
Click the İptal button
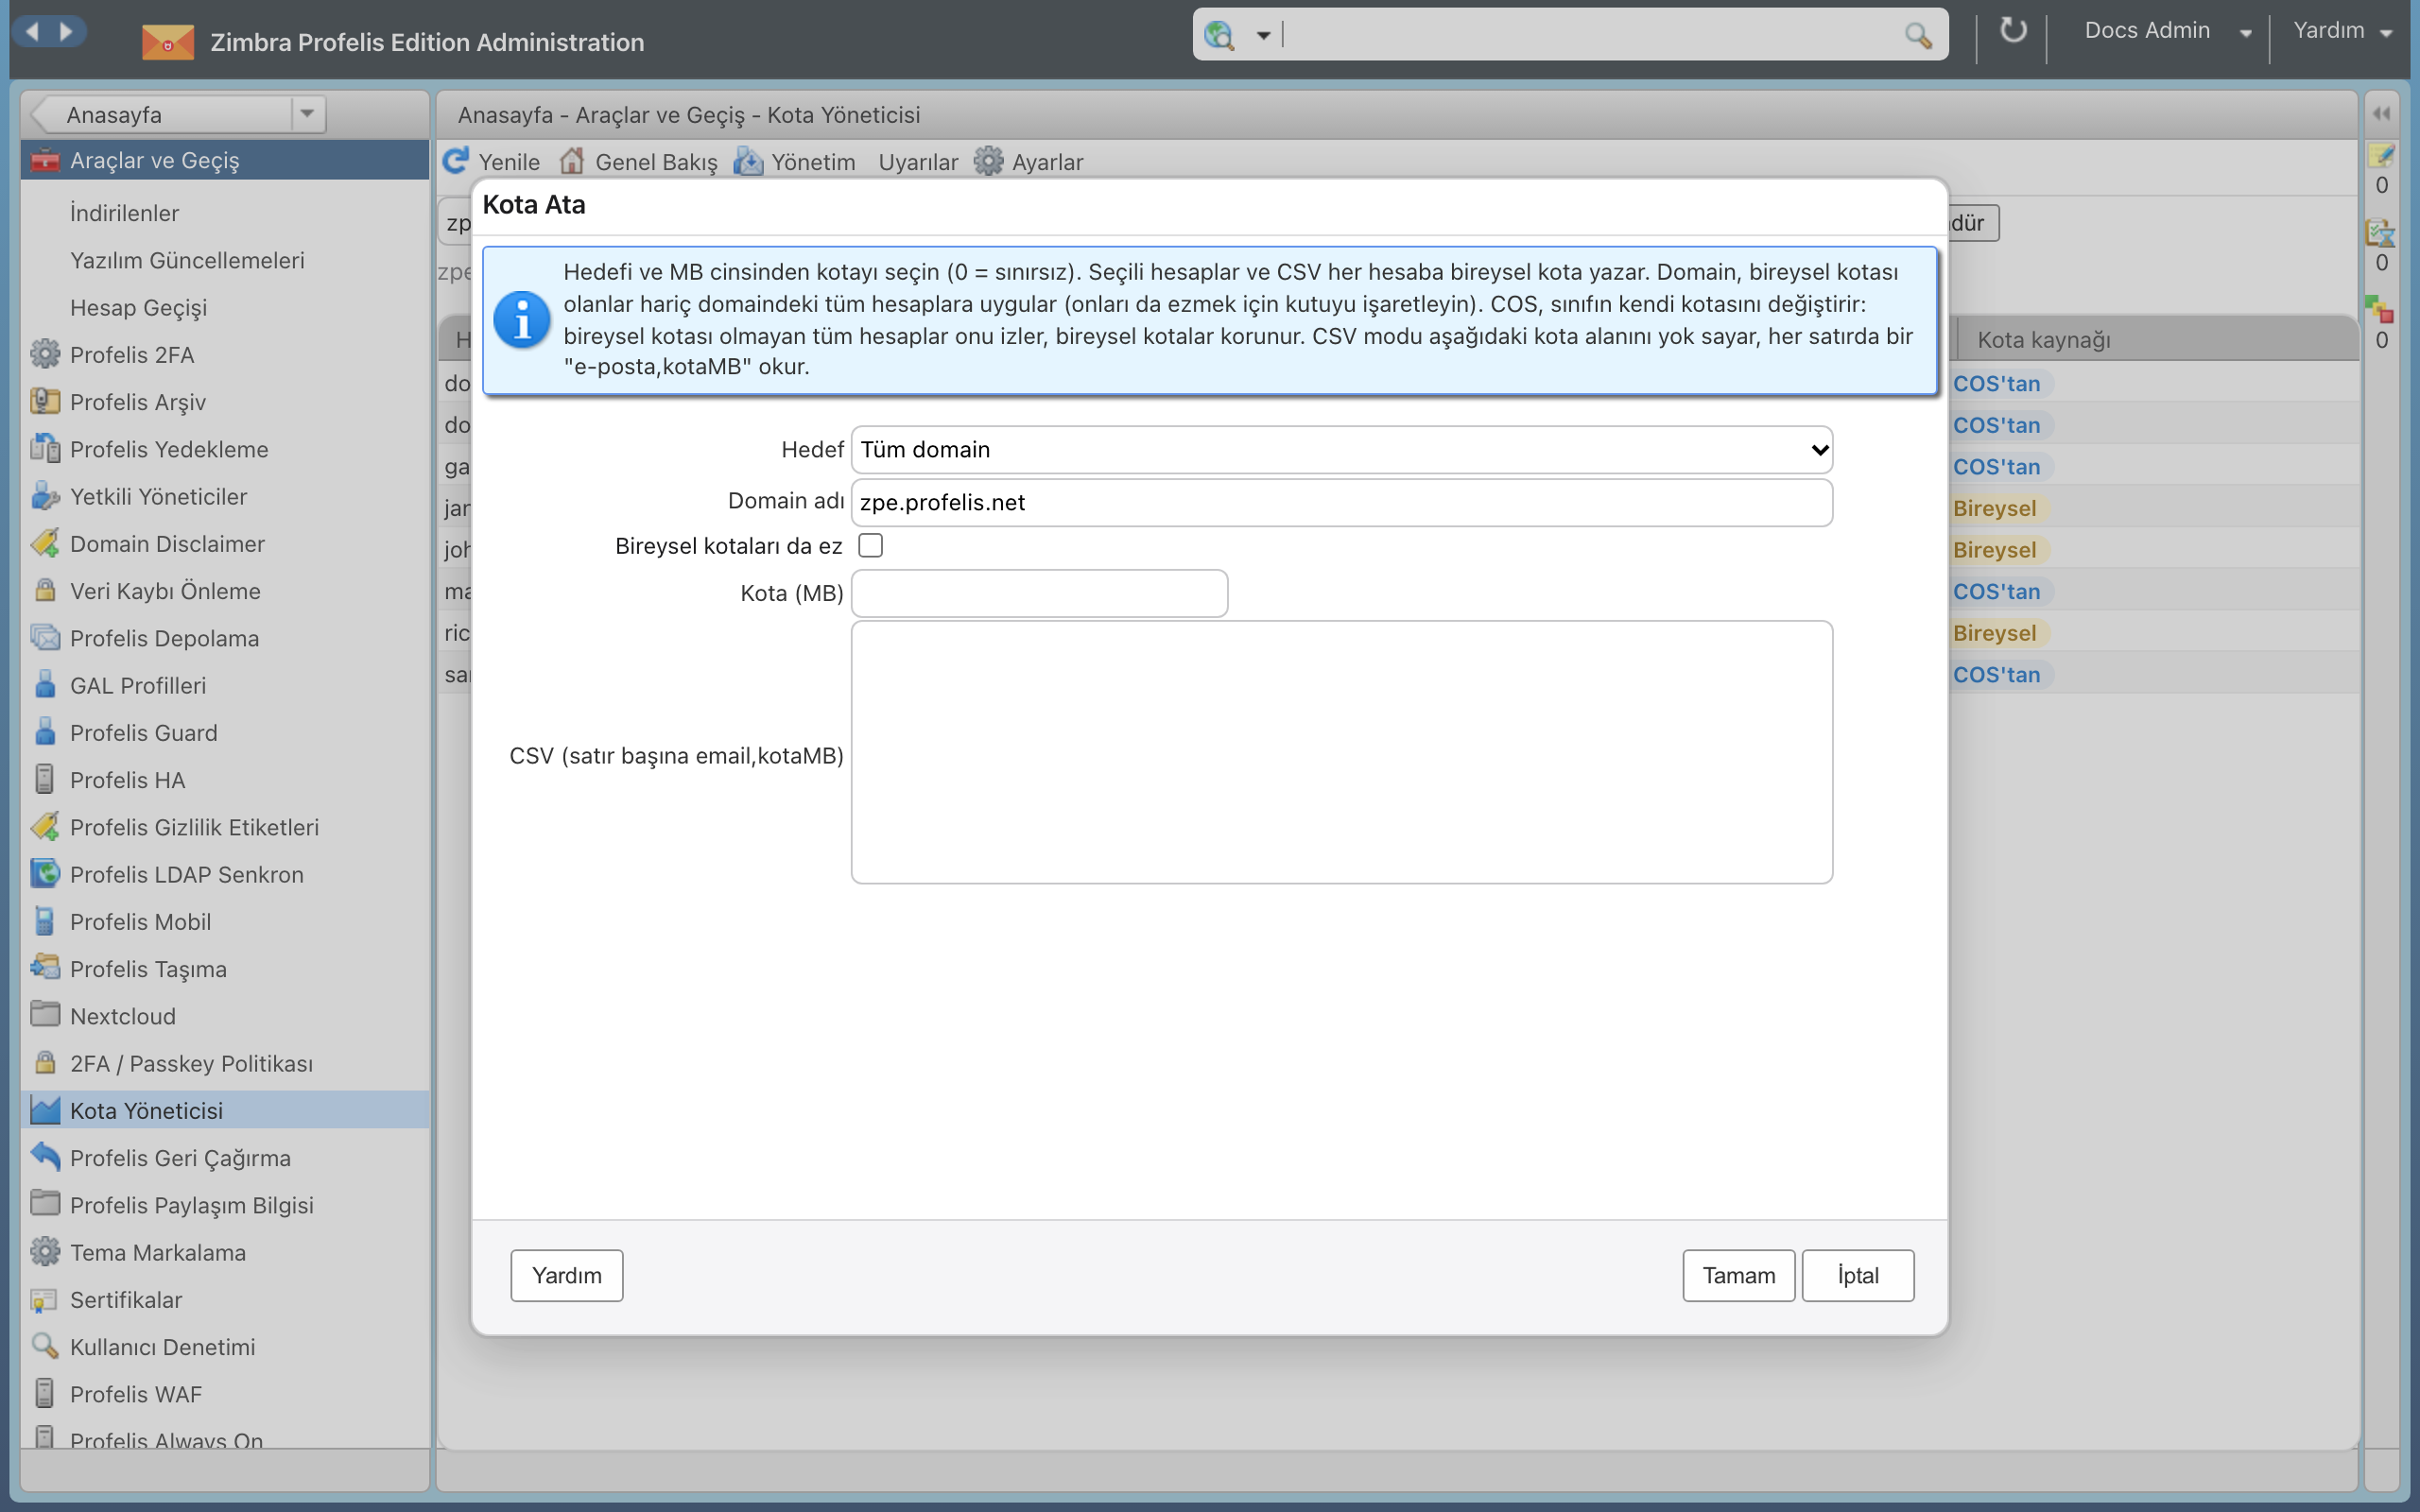[x=1857, y=1275]
